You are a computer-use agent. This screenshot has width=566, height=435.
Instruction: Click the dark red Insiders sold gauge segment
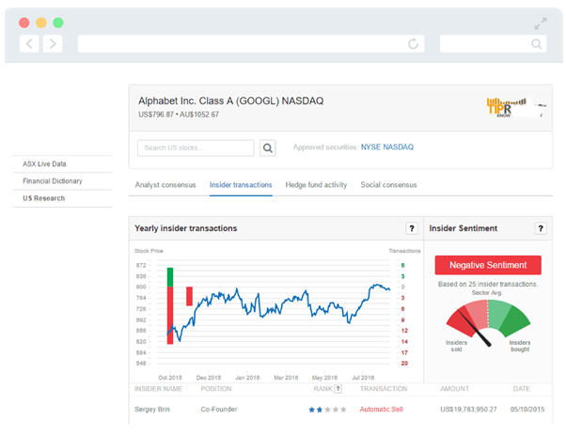pyautogui.click(x=461, y=322)
